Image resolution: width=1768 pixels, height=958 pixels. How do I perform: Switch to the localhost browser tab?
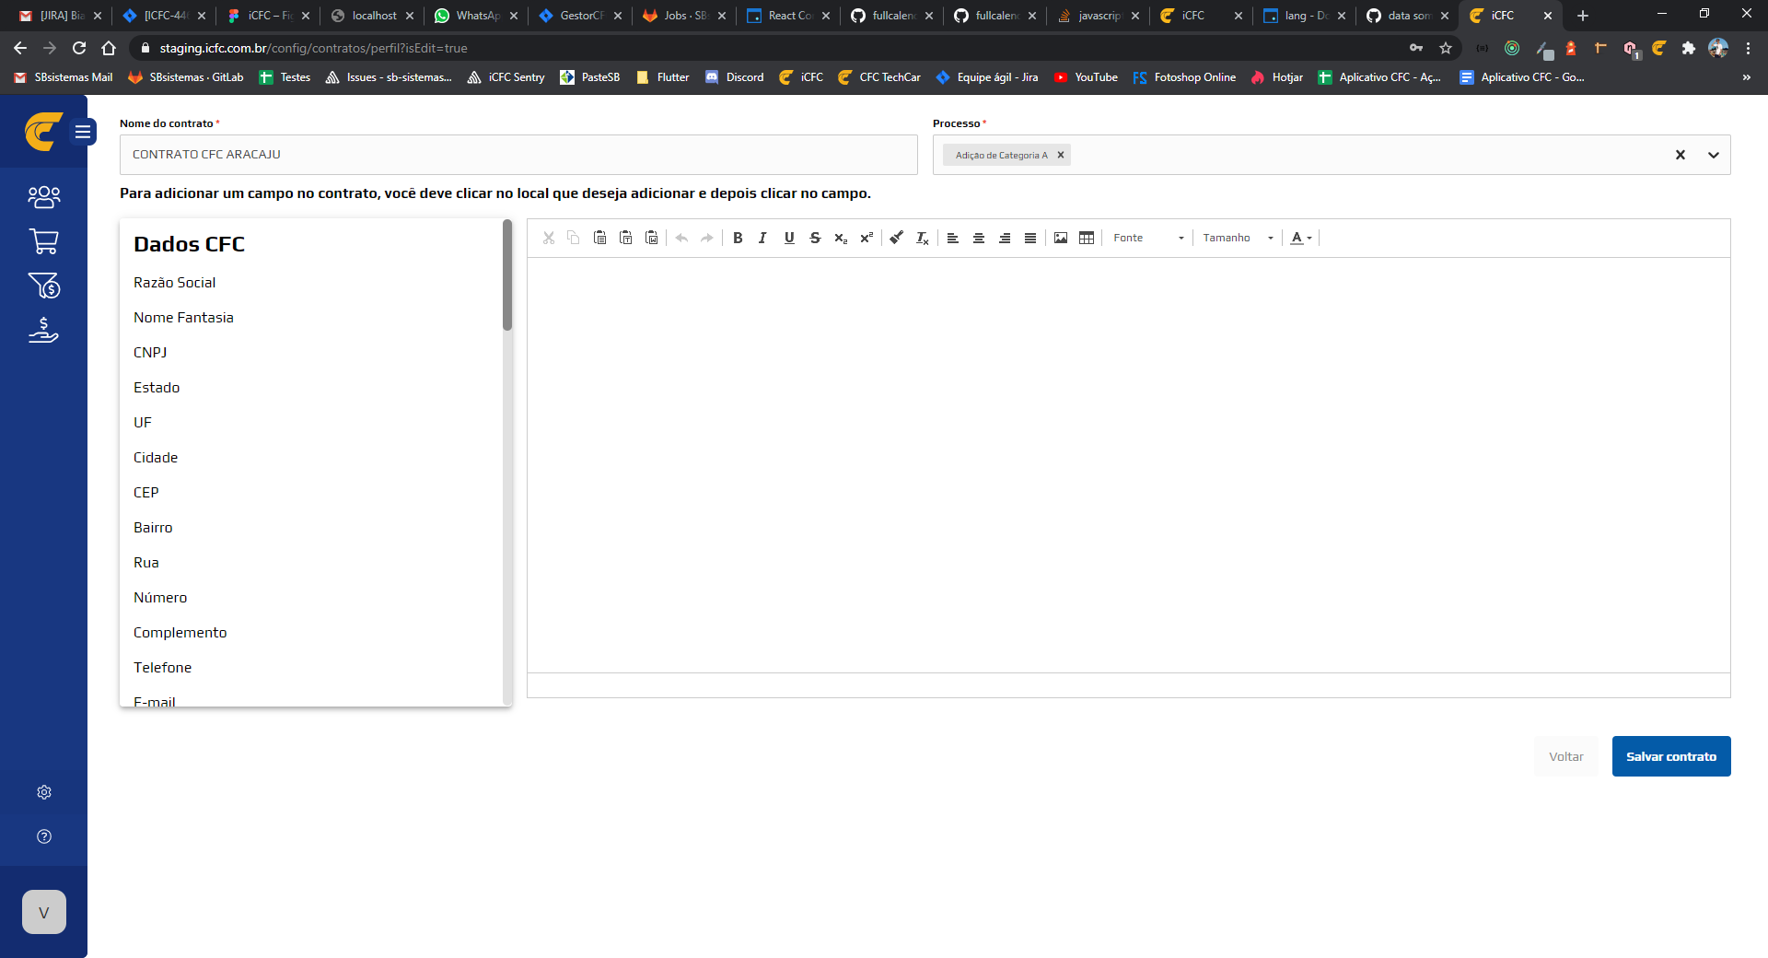[372, 16]
